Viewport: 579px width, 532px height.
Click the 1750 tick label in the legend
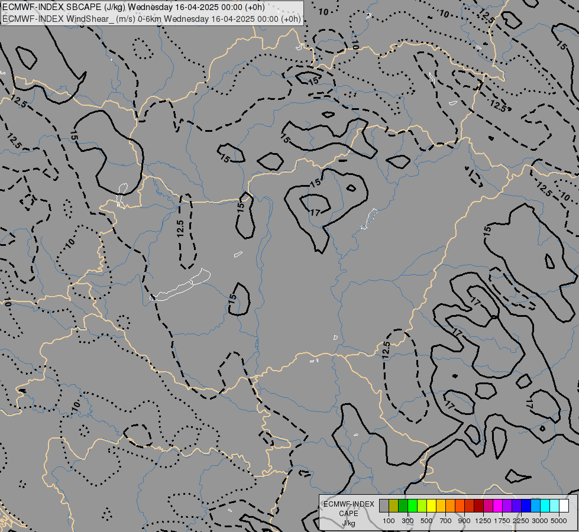[x=503, y=521]
